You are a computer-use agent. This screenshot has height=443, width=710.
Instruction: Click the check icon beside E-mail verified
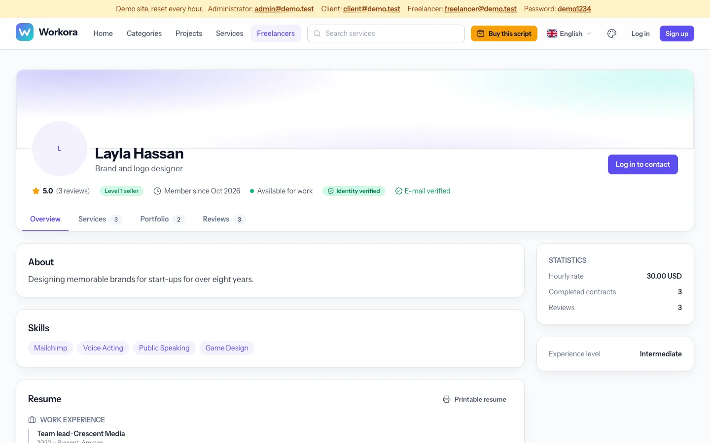point(399,191)
